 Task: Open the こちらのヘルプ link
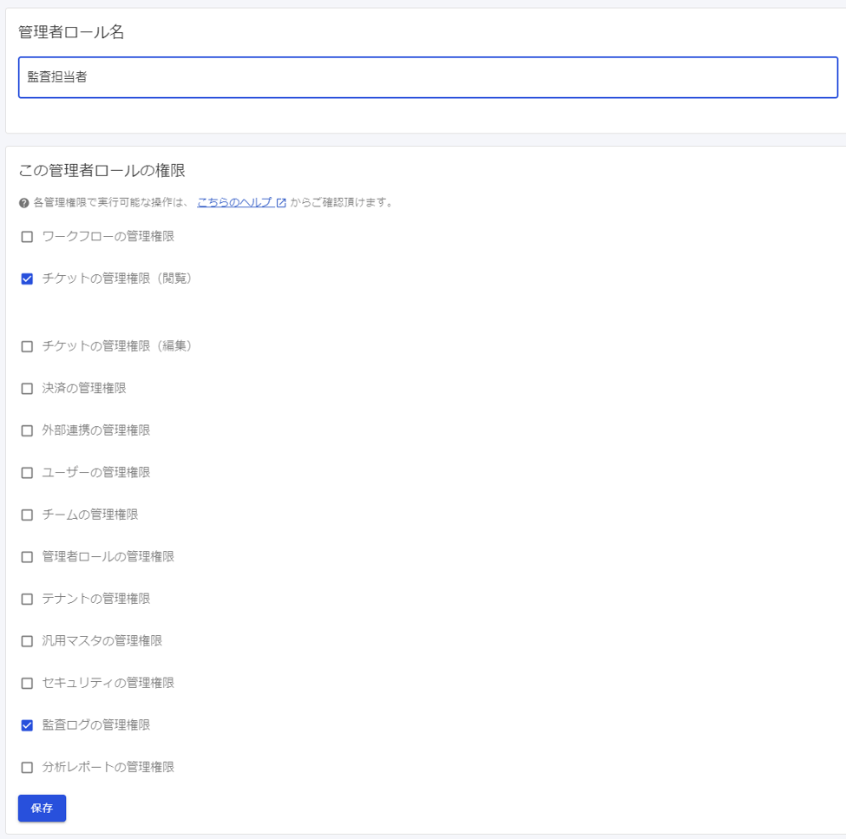(x=237, y=201)
